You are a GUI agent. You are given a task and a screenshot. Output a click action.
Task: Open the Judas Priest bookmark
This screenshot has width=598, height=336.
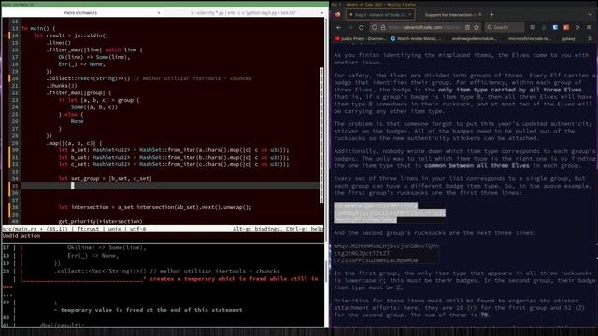pyautogui.click(x=360, y=38)
